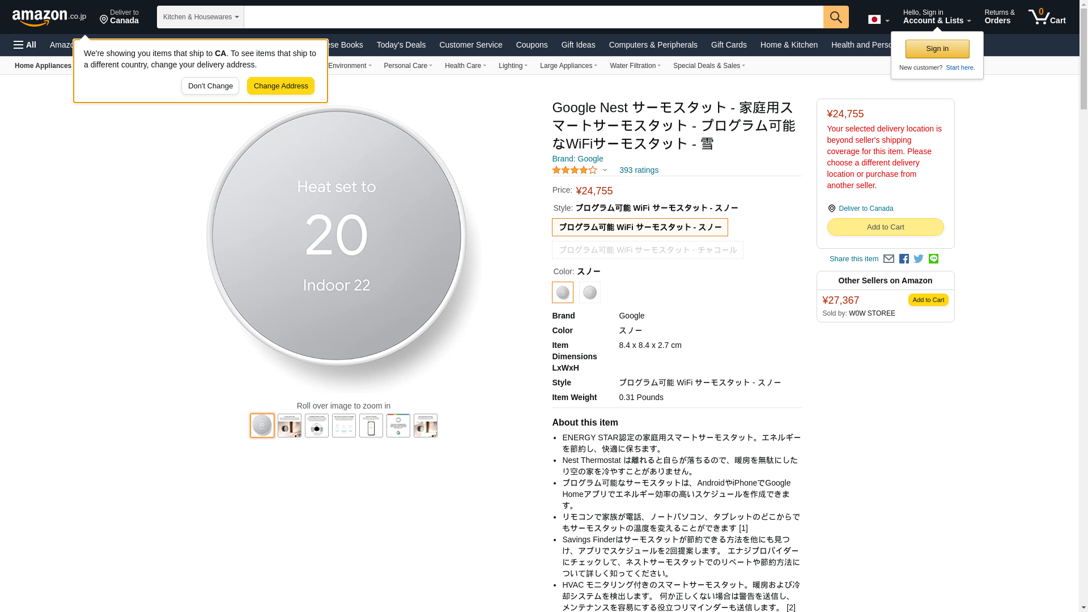
Task: Share this item on LINE
Action: (933, 259)
